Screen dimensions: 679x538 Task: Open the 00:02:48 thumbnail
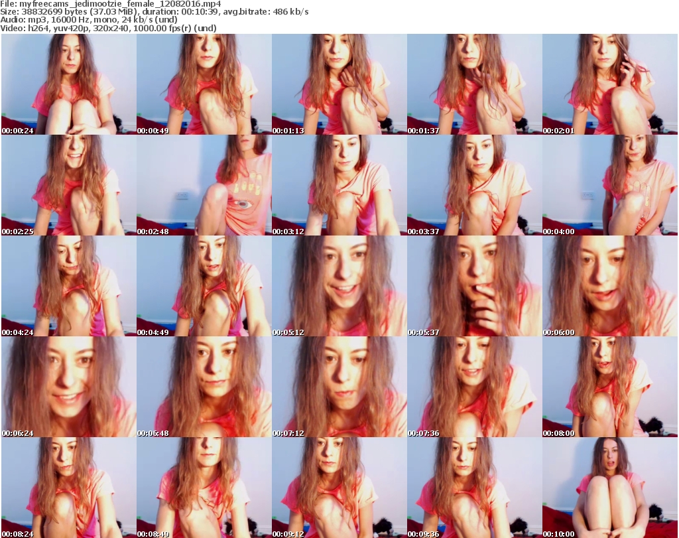(x=204, y=185)
